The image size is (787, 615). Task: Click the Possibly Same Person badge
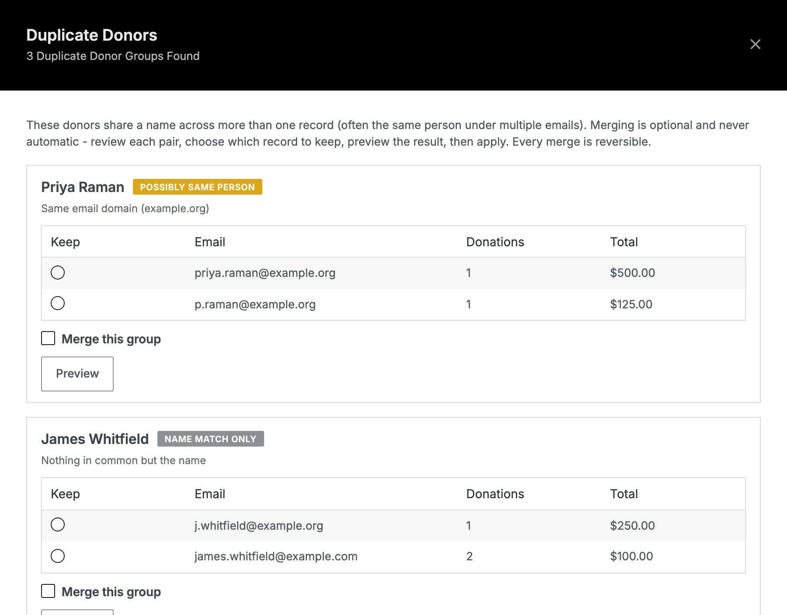(197, 187)
